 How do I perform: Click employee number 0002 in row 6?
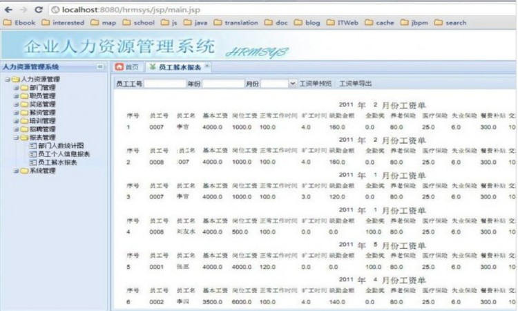156,302
